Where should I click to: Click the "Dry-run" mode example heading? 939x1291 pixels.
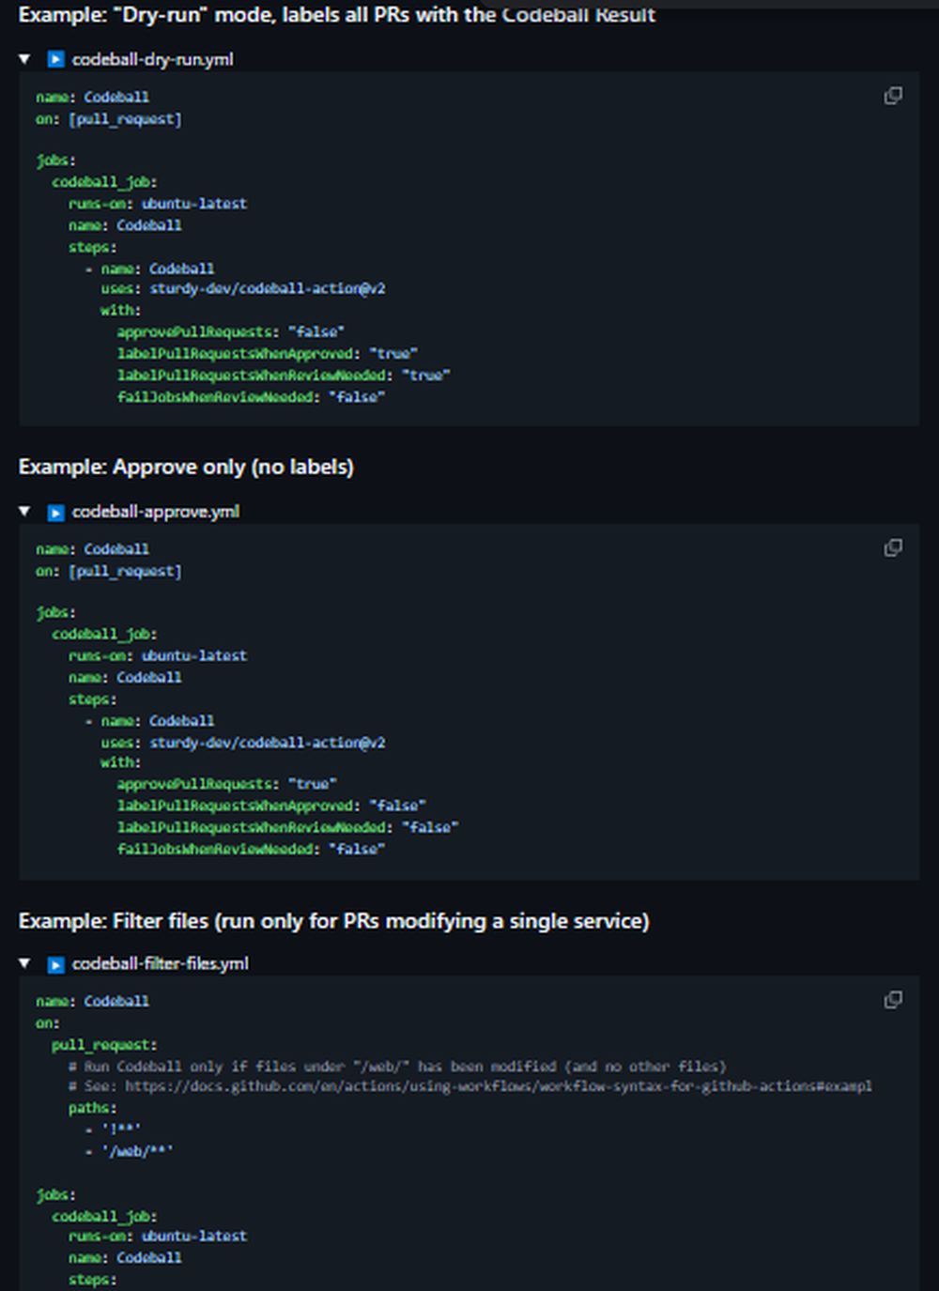coord(336,15)
